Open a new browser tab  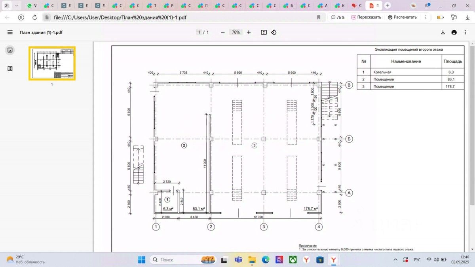pos(388,6)
